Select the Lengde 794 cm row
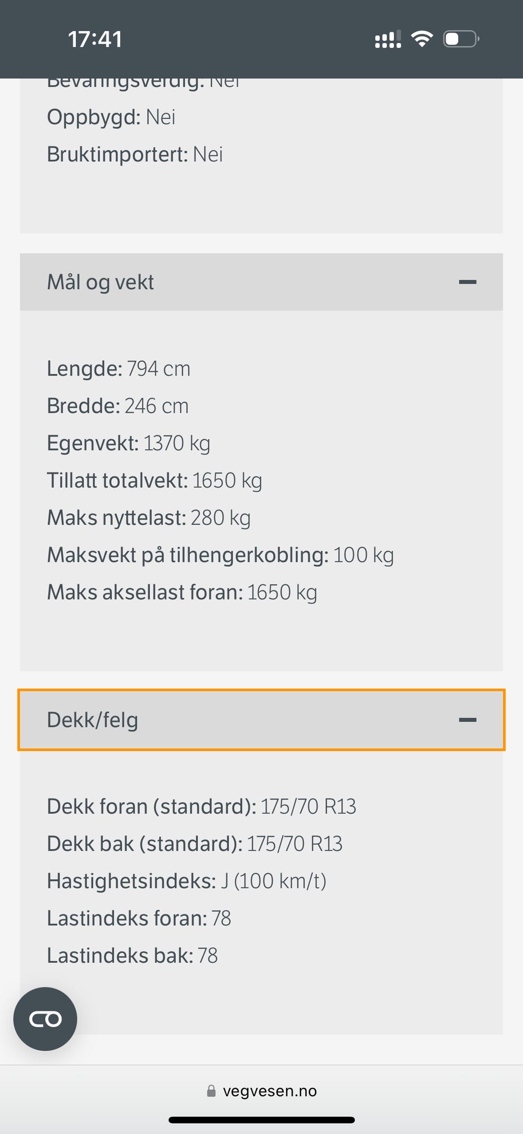The image size is (523, 1134). click(x=118, y=369)
